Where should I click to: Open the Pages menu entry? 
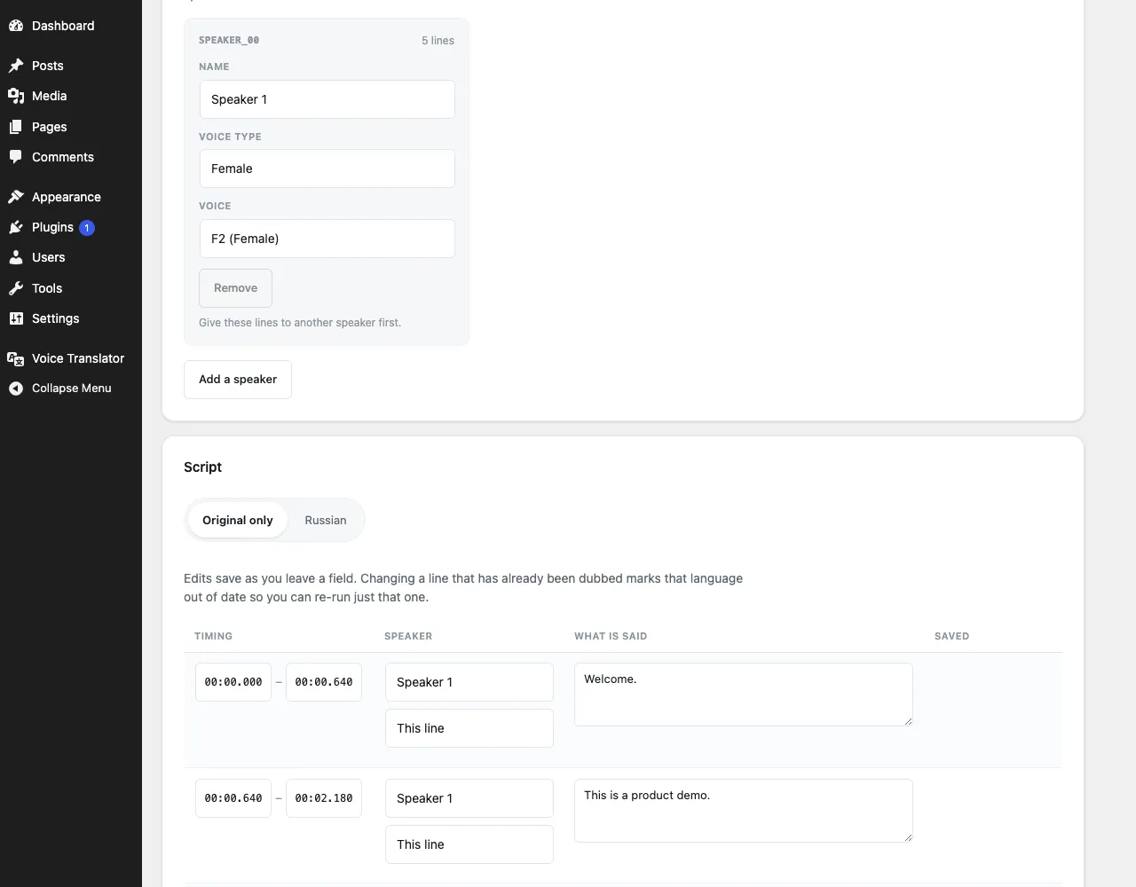point(71,127)
